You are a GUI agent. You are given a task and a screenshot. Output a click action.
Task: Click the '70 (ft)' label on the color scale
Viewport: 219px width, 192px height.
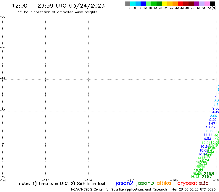coord(212,8)
